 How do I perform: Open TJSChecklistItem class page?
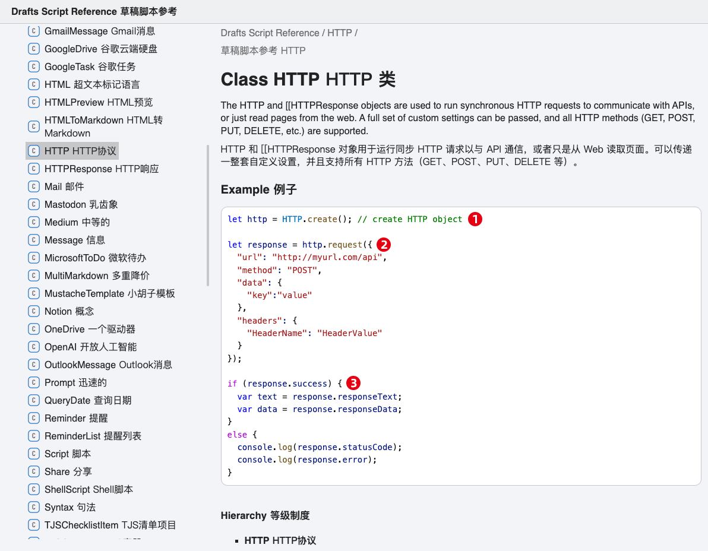point(110,525)
